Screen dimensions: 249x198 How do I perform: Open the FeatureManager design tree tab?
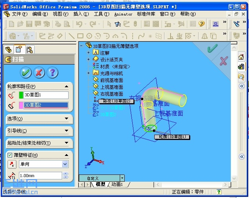click(8, 50)
